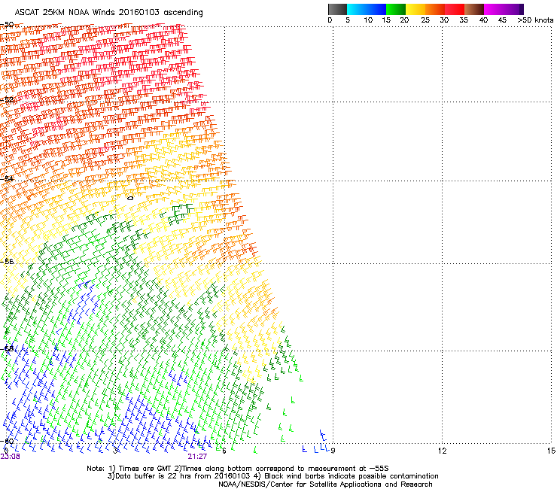Click the '>50 knots' legend label
This screenshot has width=557, height=489.
click(535, 20)
